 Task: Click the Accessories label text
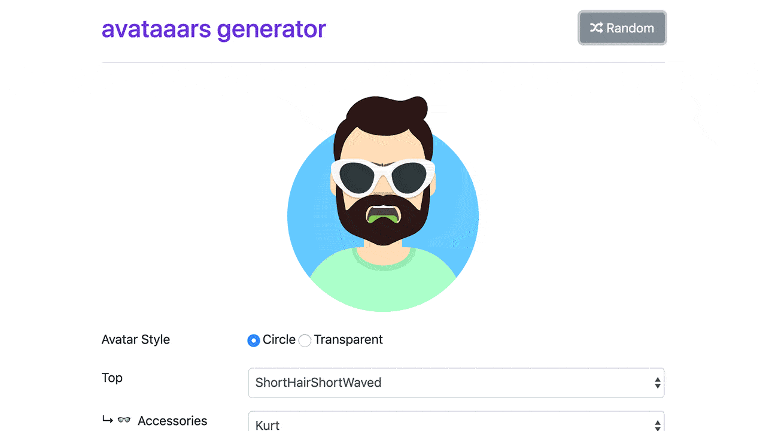pyautogui.click(x=172, y=421)
